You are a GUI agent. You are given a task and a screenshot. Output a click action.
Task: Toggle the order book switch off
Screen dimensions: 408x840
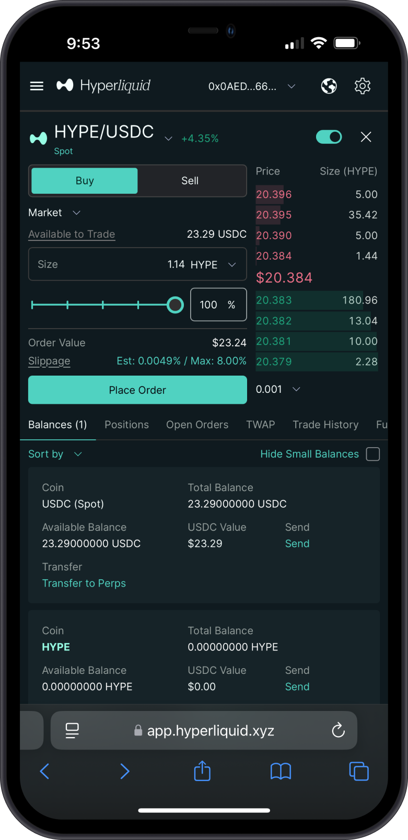329,137
